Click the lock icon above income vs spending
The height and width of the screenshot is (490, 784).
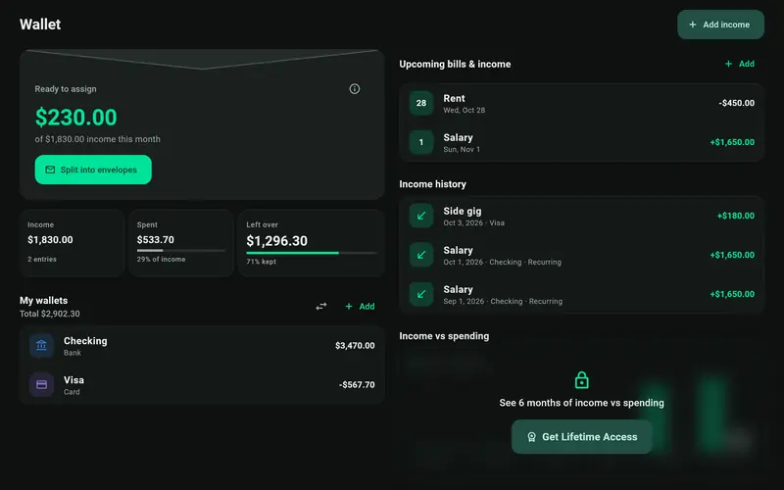(x=581, y=380)
